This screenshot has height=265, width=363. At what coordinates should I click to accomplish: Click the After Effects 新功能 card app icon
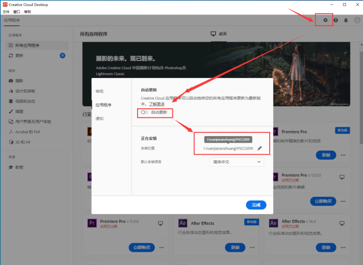click(x=183, y=223)
